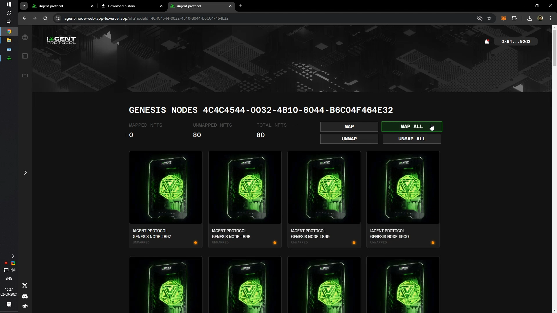557x313 pixels.
Task: Click the notification bell icon
Action: click(x=487, y=42)
